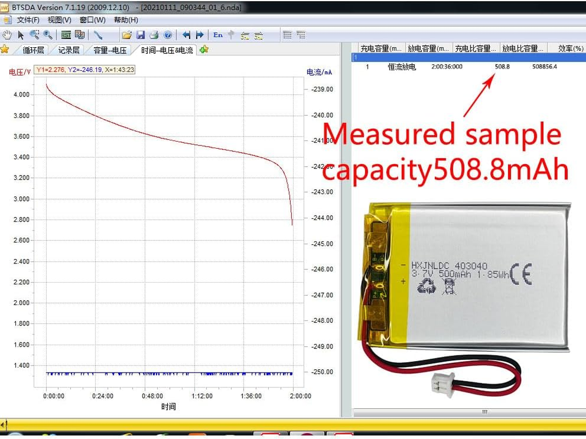Toggle the En language button
The image size is (586, 439).
(218, 35)
